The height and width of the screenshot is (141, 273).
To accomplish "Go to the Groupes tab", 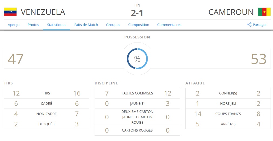I will 113,25.
